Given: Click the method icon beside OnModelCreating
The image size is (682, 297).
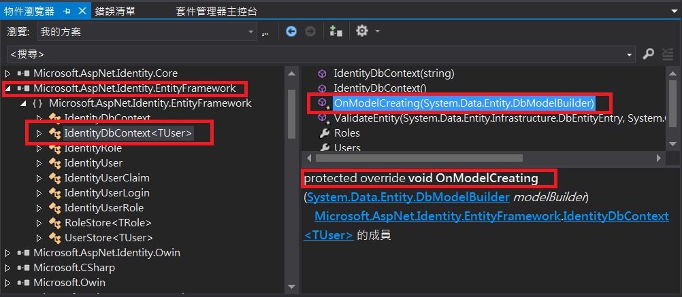Looking at the screenshot, I should click(323, 103).
